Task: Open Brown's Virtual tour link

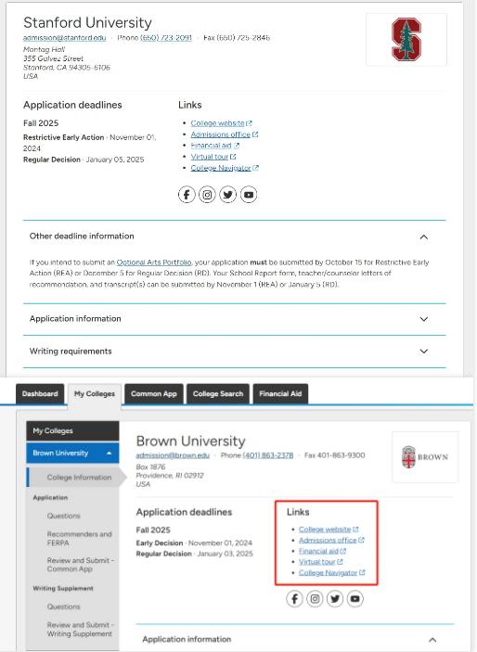Action: pos(320,562)
